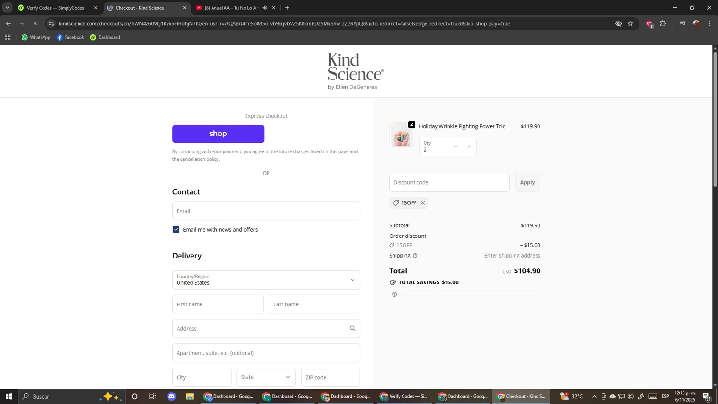Show hidden system tray icons
The image size is (718, 404).
595,396
